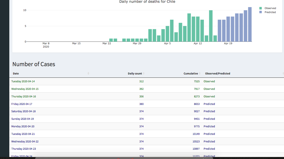Click the Apr 12 x-axis label
Screen dimensions: 284x159
[x=198, y=44]
